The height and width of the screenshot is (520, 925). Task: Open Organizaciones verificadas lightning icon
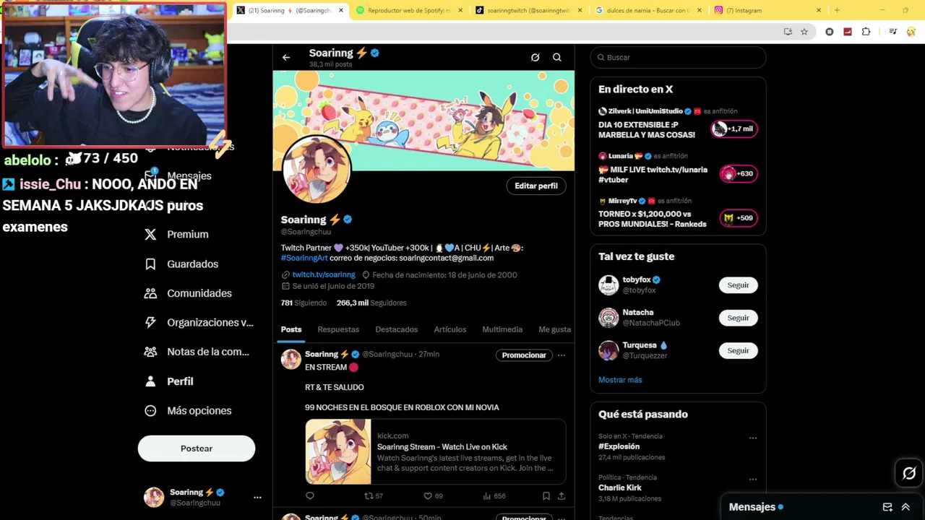[150, 323]
